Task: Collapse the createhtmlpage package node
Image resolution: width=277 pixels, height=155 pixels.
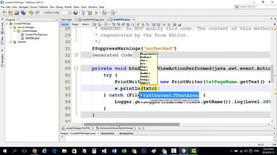Action: pyautogui.click(x=14, y=31)
